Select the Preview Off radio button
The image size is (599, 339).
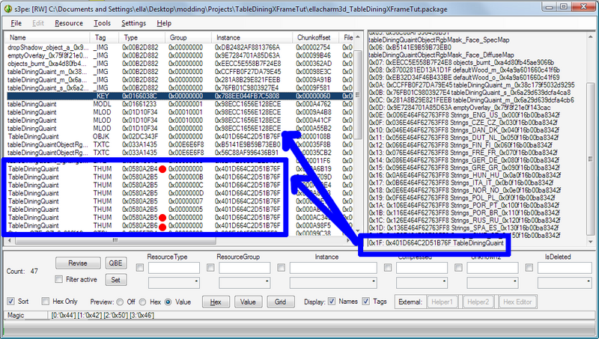120,302
